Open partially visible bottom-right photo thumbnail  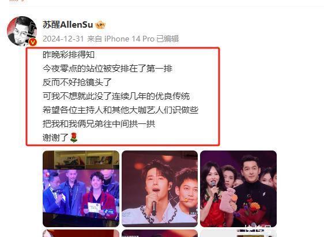pyautogui.click(x=238, y=234)
